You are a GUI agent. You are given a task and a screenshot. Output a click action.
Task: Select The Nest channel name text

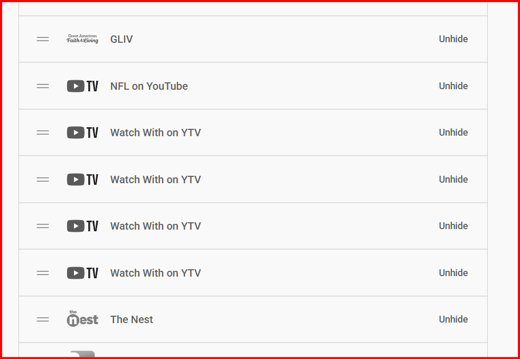[x=132, y=319]
